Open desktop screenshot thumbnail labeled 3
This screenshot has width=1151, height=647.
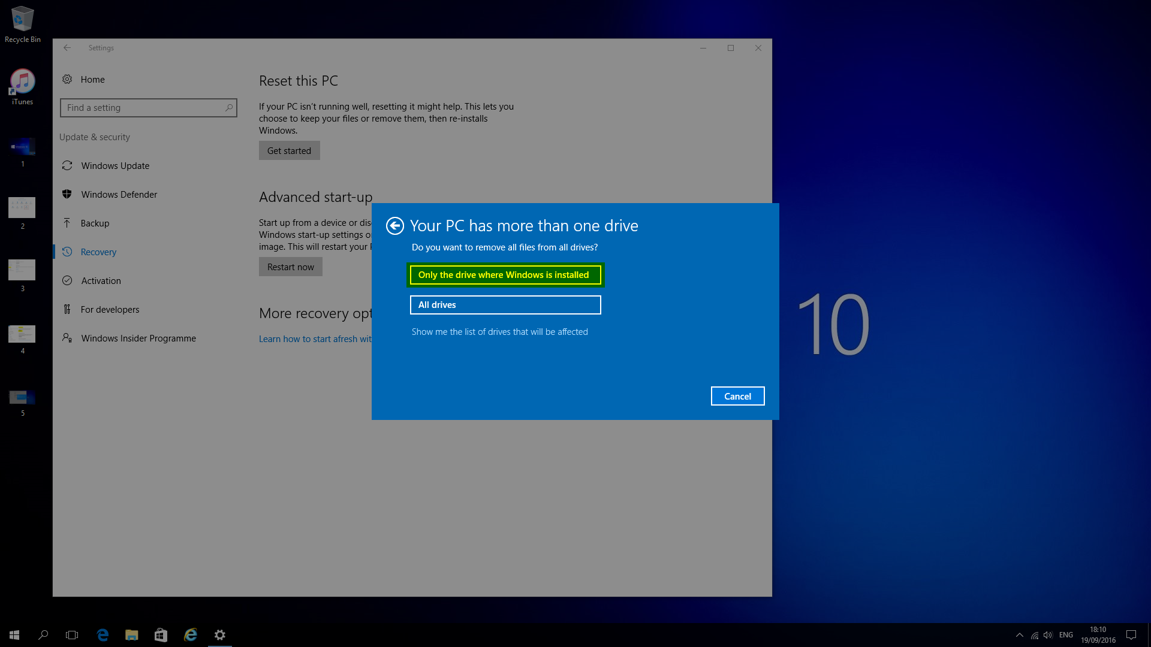pyautogui.click(x=22, y=271)
